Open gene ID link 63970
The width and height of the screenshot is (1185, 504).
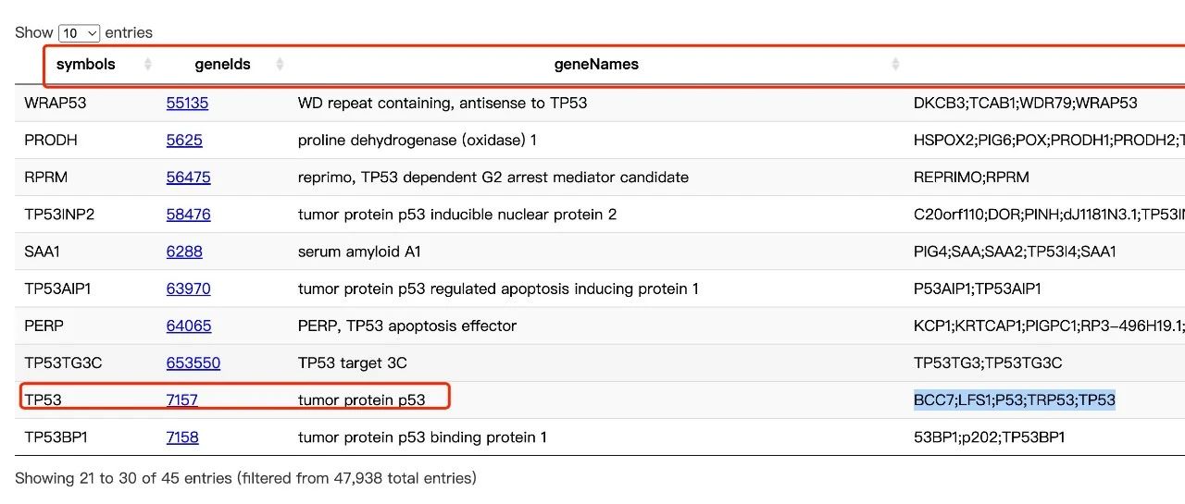pyautogui.click(x=188, y=289)
